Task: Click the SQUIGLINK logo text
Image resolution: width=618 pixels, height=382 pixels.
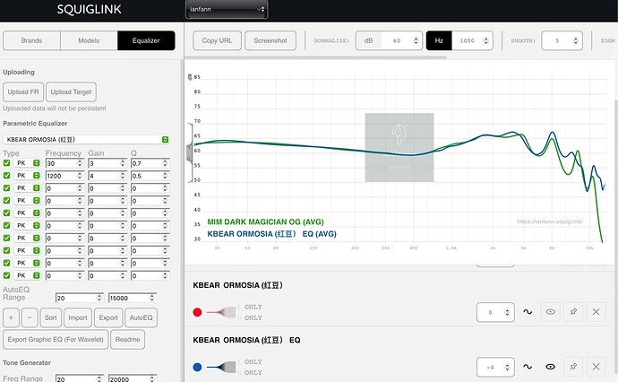Action: click(x=89, y=9)
